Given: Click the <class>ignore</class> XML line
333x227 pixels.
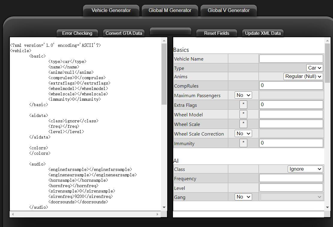Looking at the screenshot, I should (x=73, y=121).
